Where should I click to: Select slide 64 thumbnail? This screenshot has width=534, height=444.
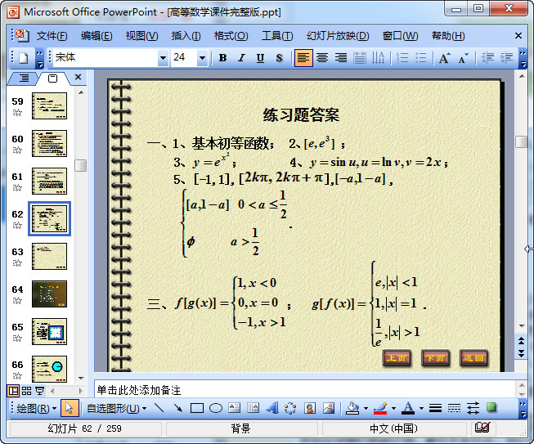pyautogui.click(x=49, y=294)
